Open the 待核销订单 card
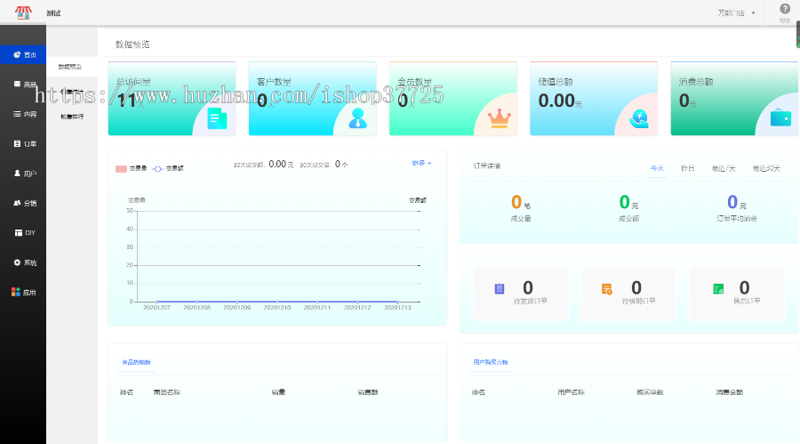 [628, 293]
